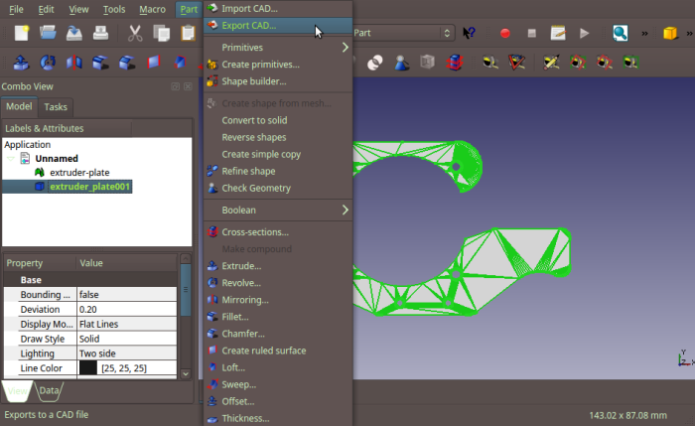
Task: Collapse the Unnamed document tree node
Action: [10, 158]
